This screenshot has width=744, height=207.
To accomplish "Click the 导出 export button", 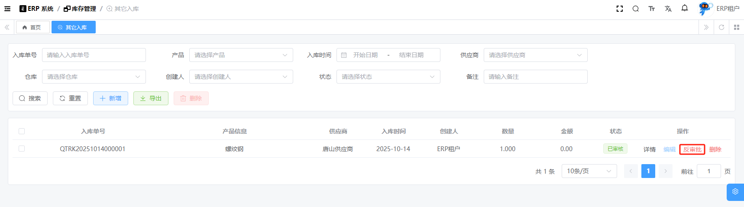I will 151,98.
